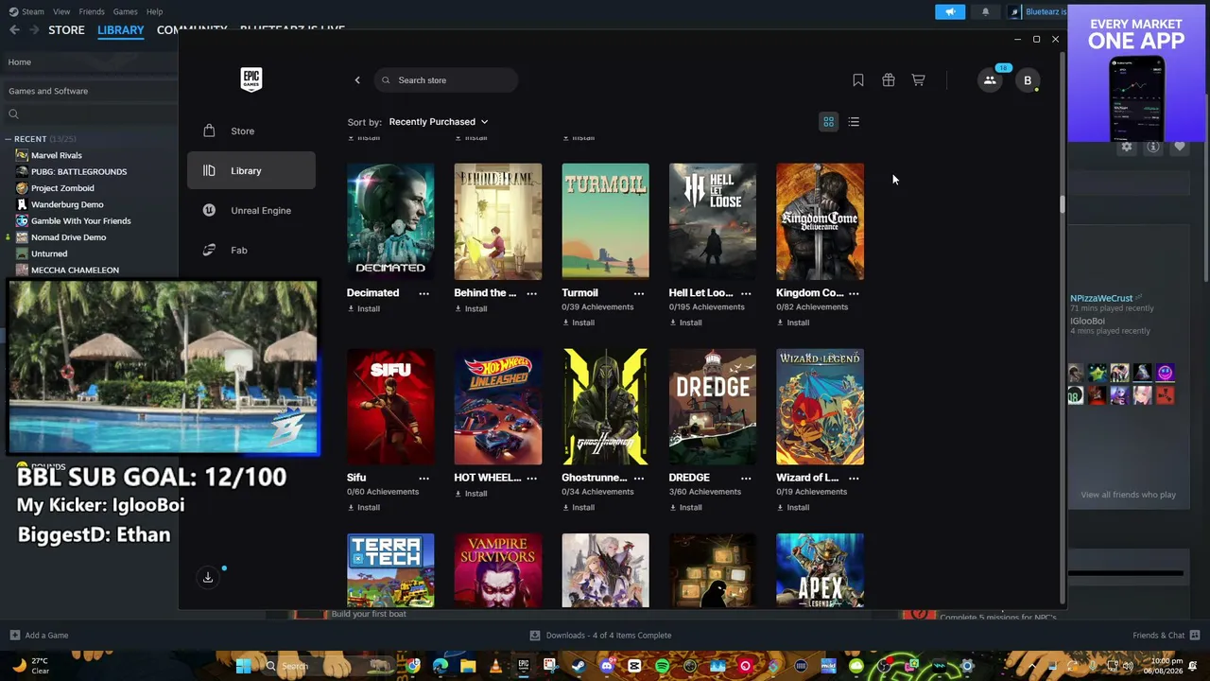Open the Epic gift redeem icon
The width and height of the screenshot is (1210, 681).
pyautogui.click(x=889, y=80)
